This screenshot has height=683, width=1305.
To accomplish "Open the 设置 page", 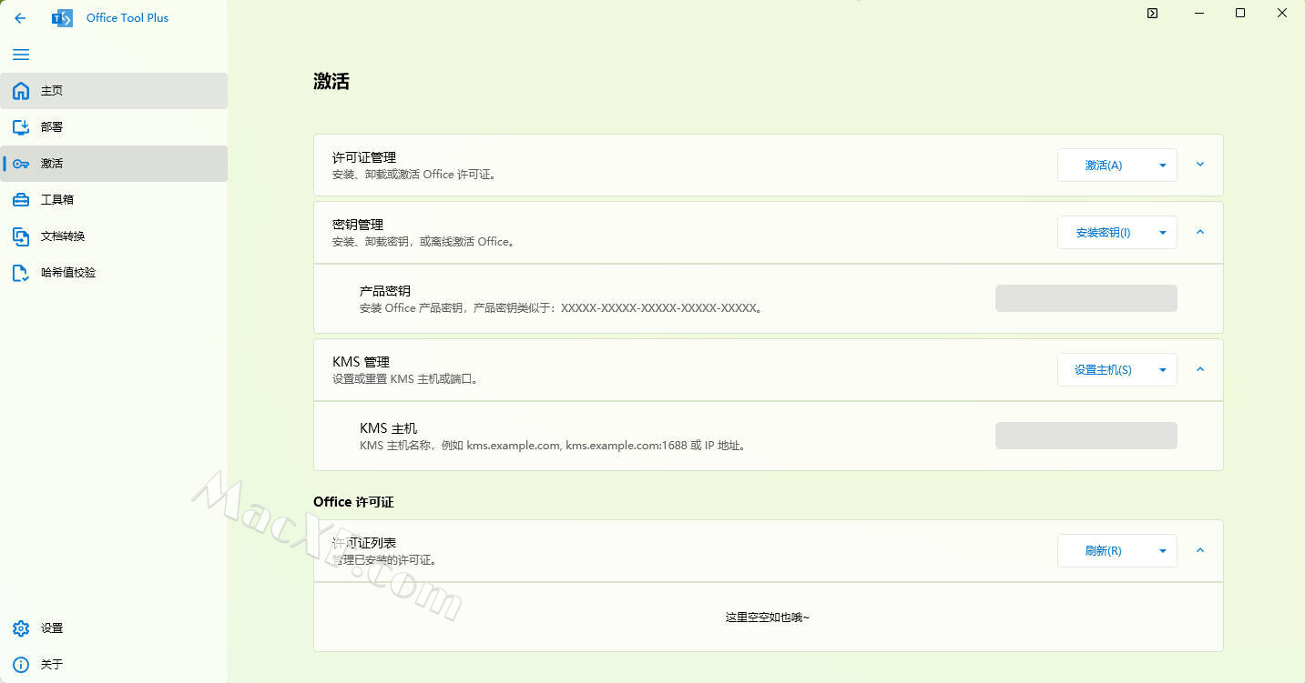I will (x=114, y=628).
